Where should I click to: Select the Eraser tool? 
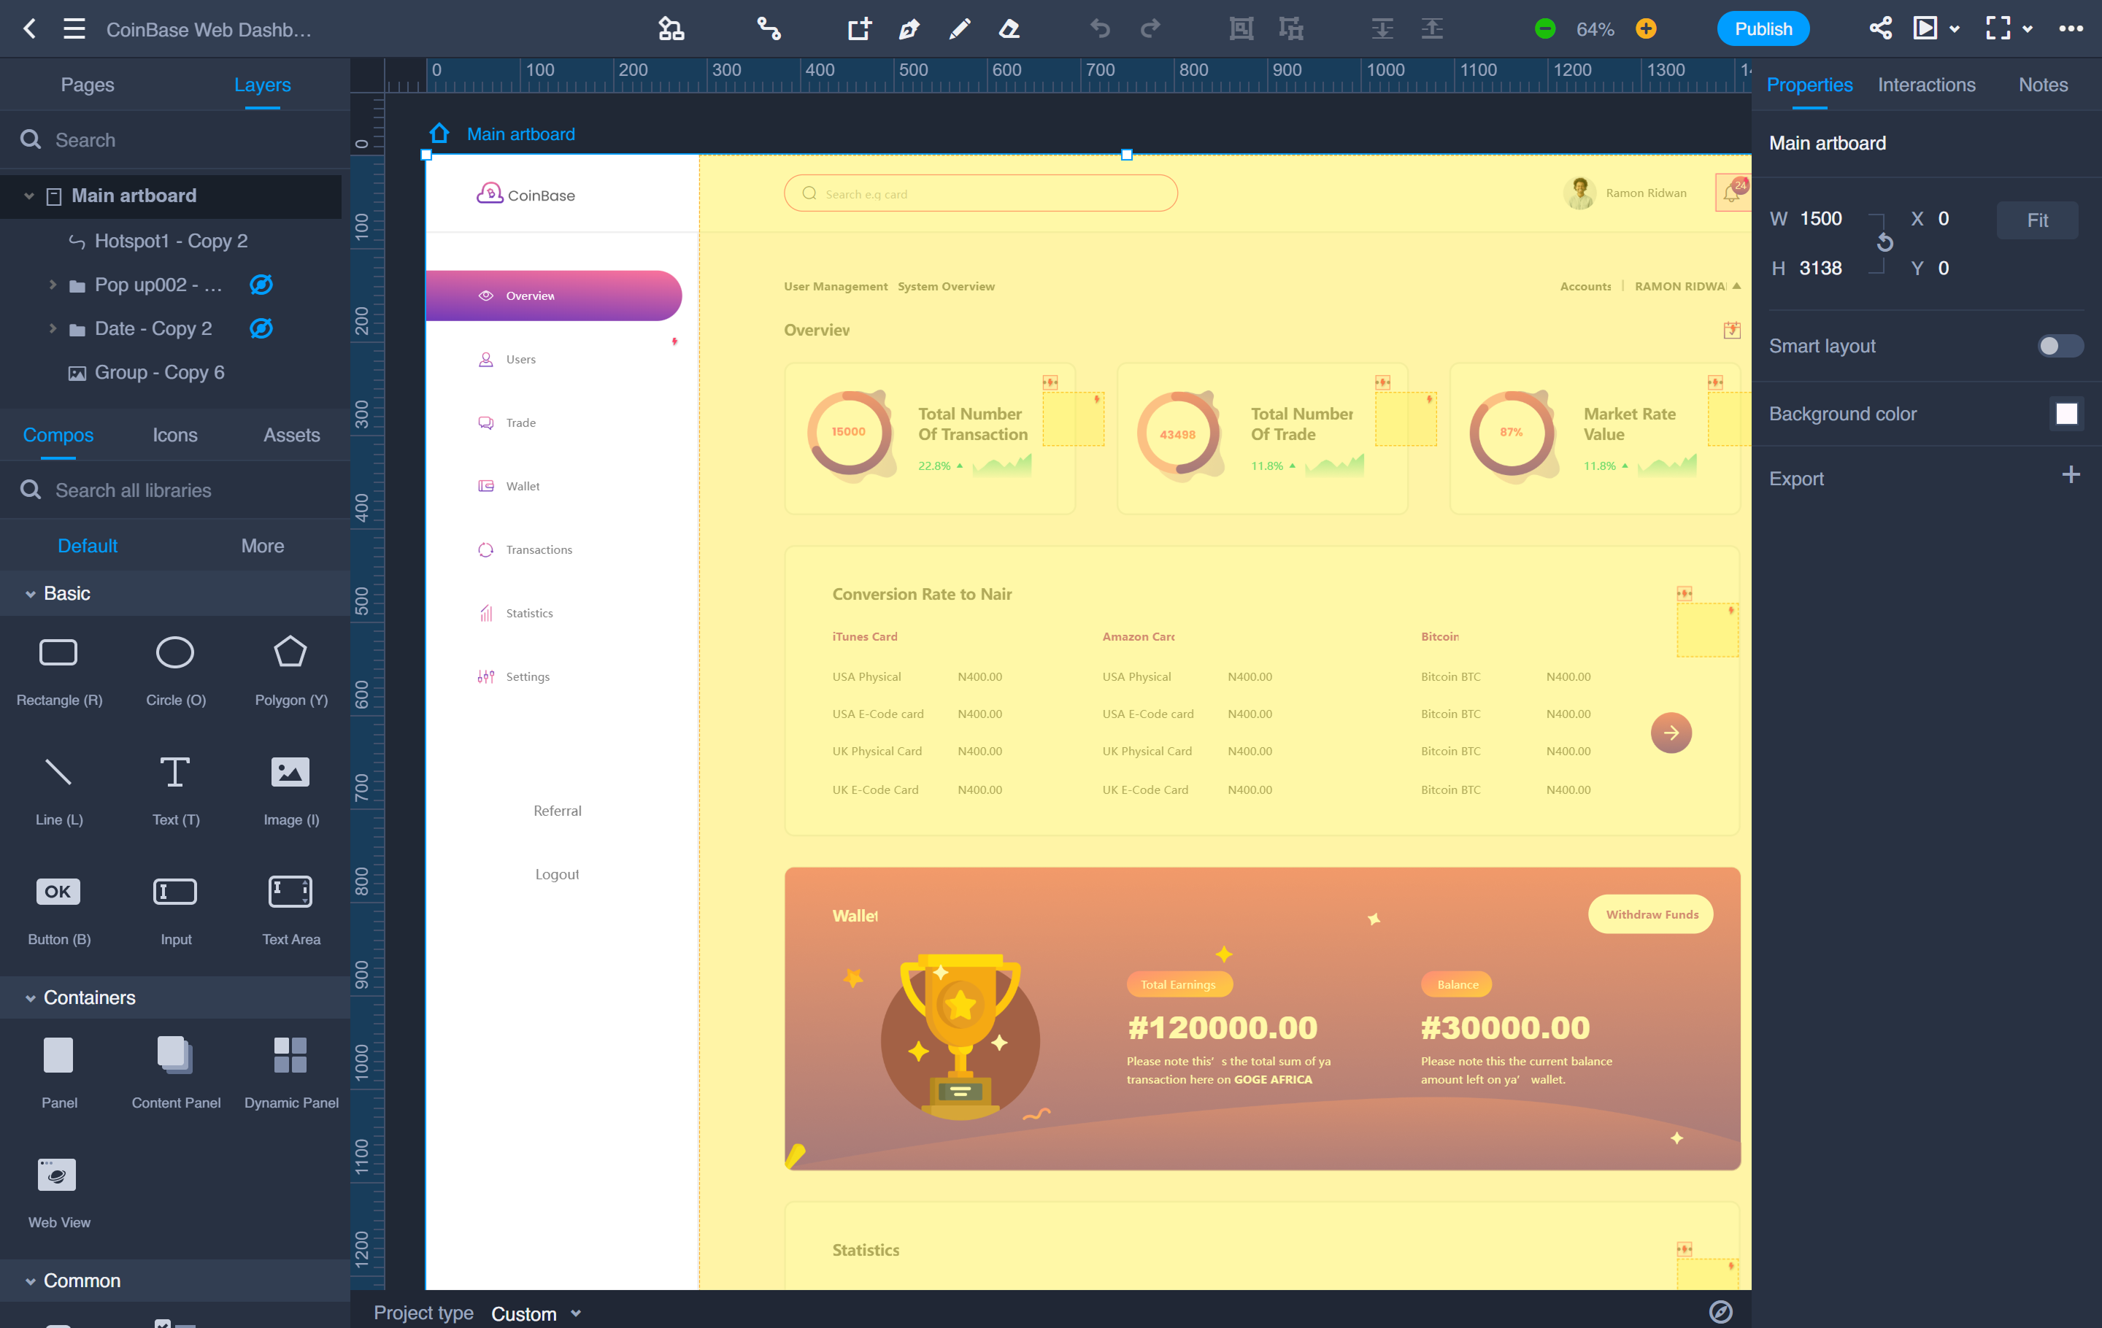pos(1009,28)
